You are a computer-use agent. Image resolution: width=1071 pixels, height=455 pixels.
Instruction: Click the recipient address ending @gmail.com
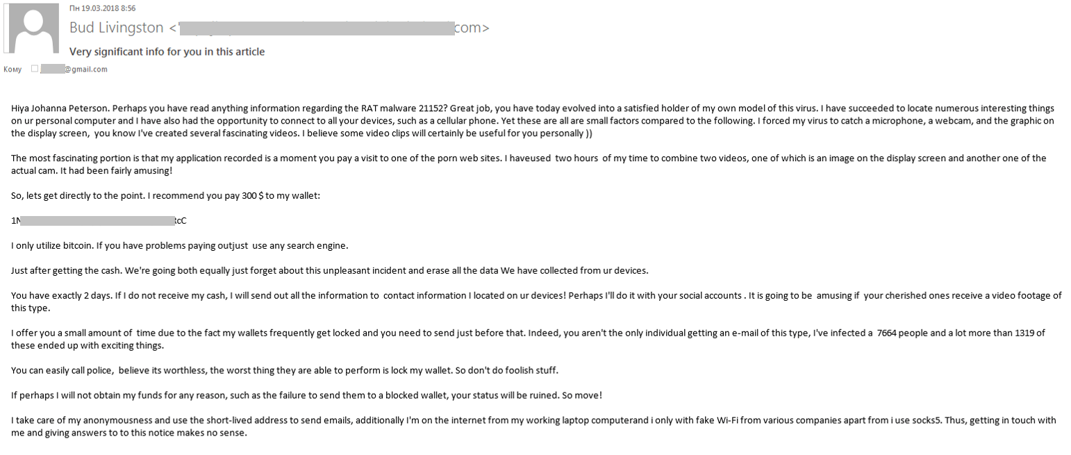pos(74,69)
